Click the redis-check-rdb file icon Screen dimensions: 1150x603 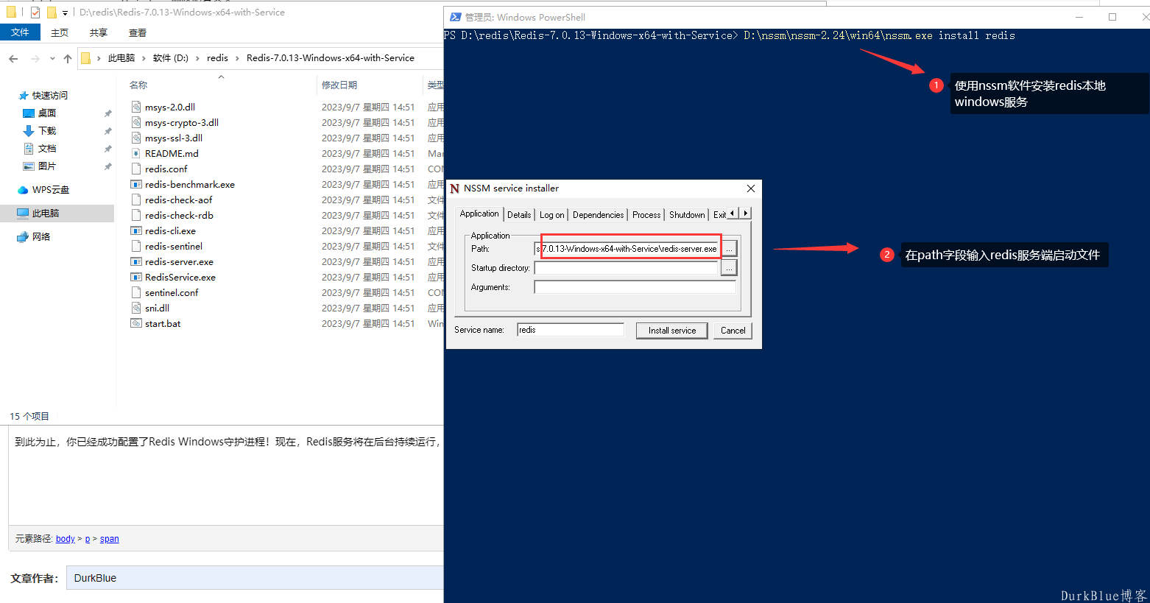click(136, 215)
